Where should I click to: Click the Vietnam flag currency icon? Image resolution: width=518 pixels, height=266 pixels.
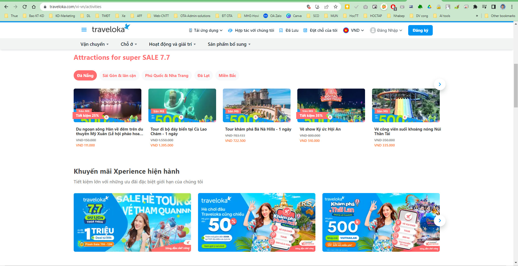[346, 30]
